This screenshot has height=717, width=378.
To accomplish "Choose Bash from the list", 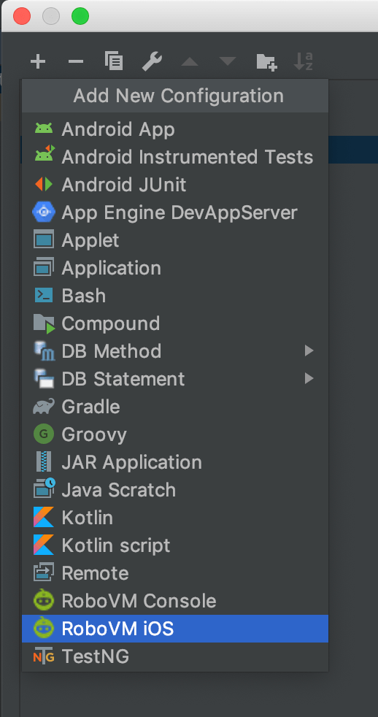I will pos(175,296).
